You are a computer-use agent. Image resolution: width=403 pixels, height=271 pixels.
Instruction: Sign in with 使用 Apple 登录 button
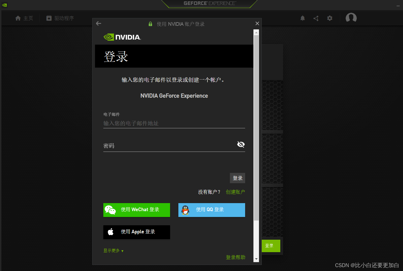(x=137, y=232)
